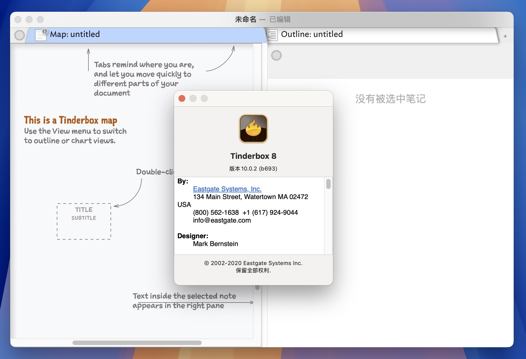Image resolution: width=526 pixels, height=359 pixels.
Task: Click the designer name Mark Bernstein
Action: (x=215, y=244)
